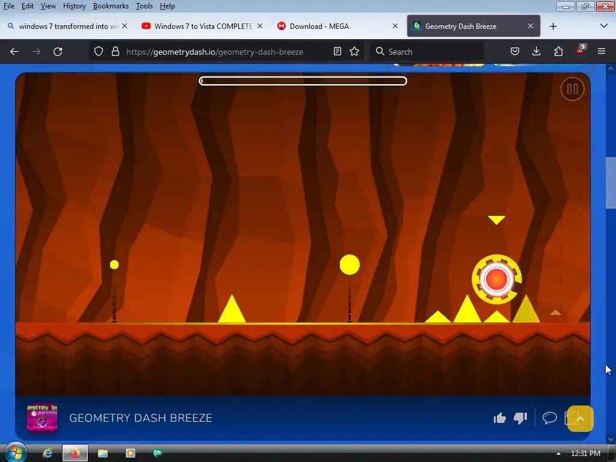Reload the current page
The width and height of the screenshot is (616, 462).
point(58,52)
